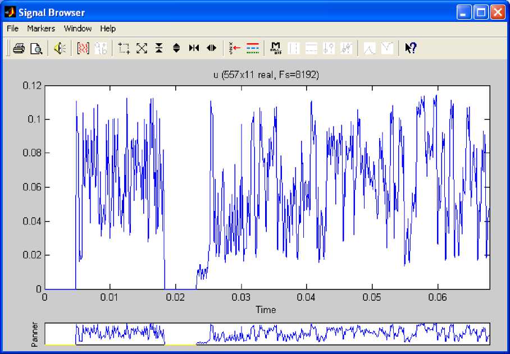Click the Full View zoom icon
The image size is (510, 354).
pos(142,49)
